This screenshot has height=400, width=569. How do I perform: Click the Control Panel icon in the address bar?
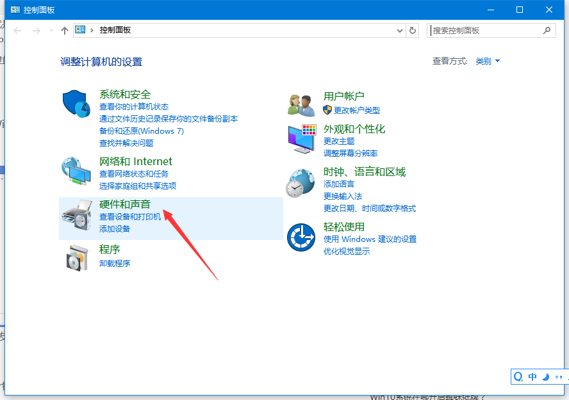tap(80, 30)
